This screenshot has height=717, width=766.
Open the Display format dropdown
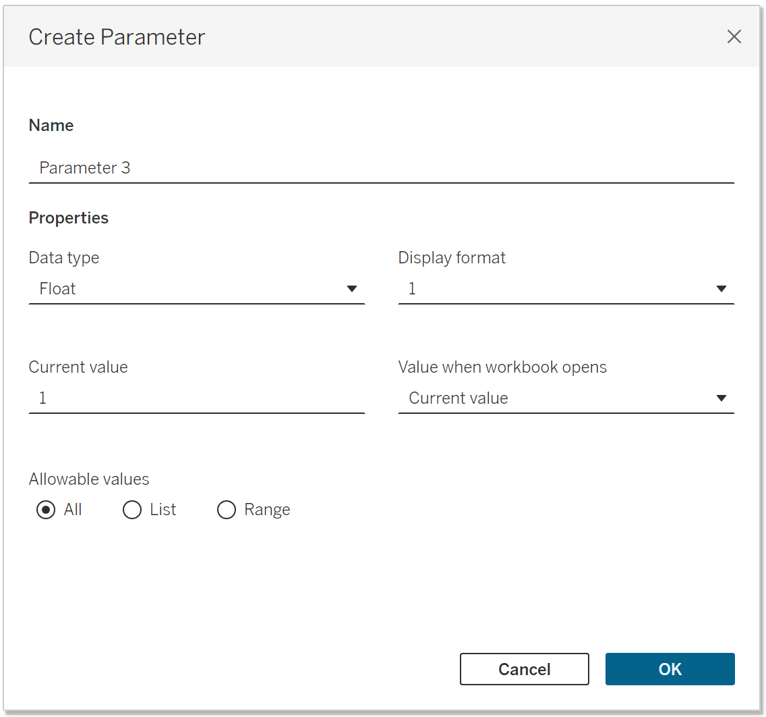point(566,289)
